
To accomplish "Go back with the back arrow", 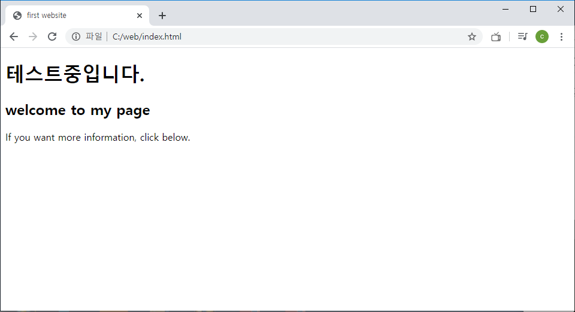I will (14, 37).
